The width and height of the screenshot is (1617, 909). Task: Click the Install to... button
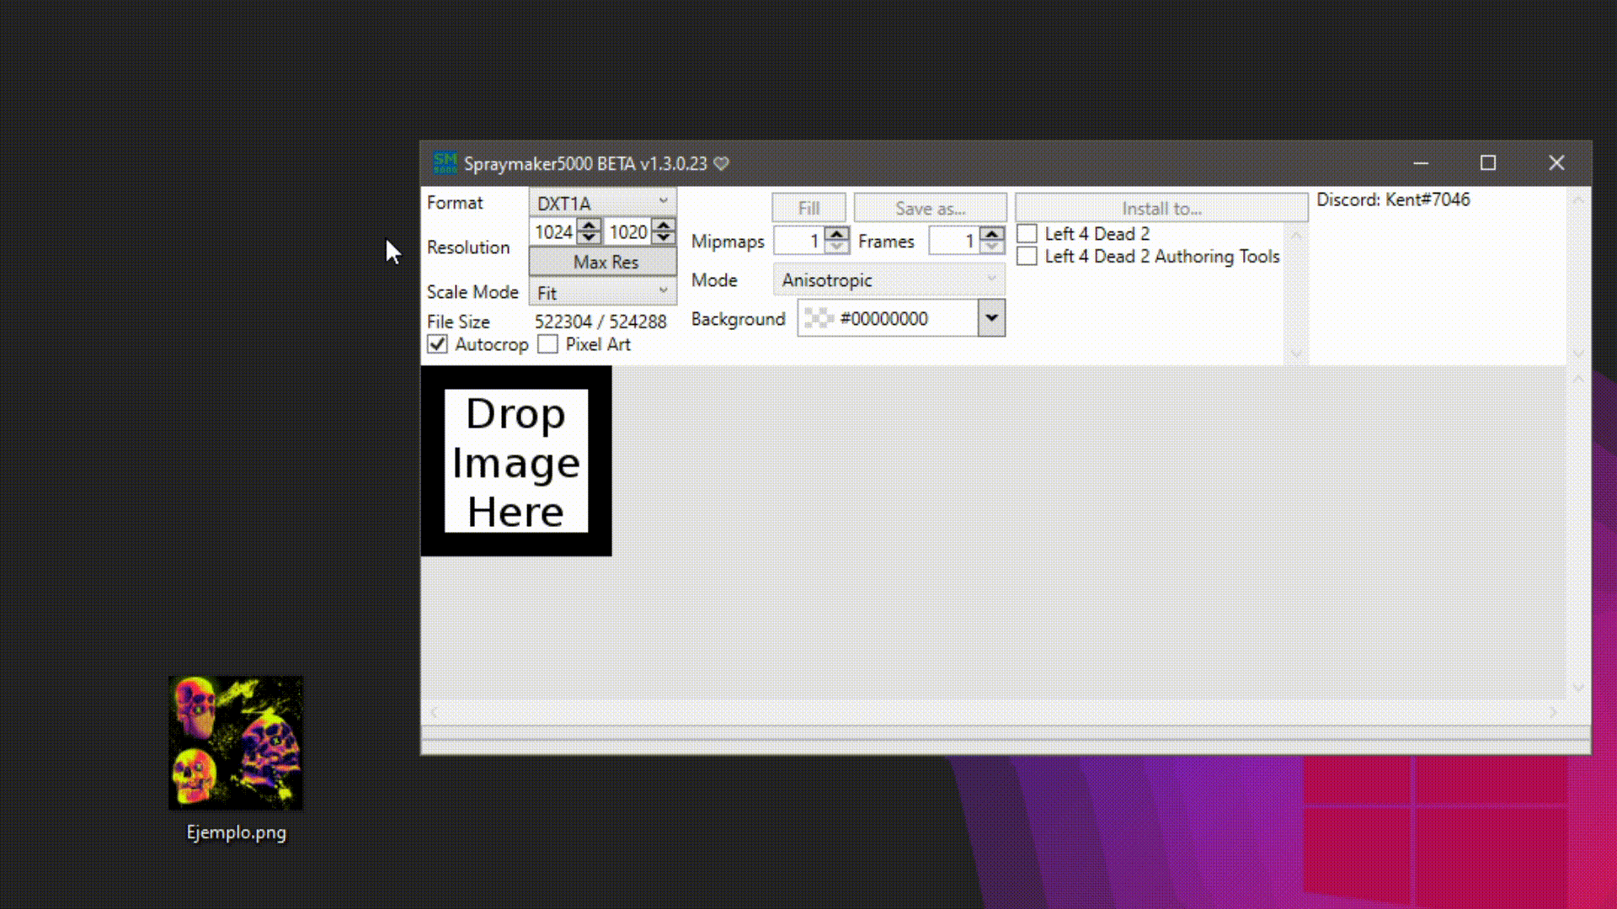(1161, 208)
